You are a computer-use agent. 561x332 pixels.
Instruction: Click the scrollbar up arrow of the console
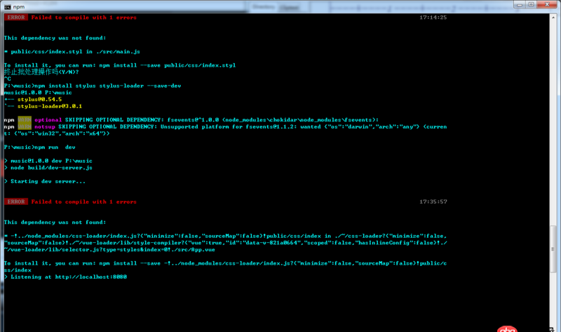553,17
